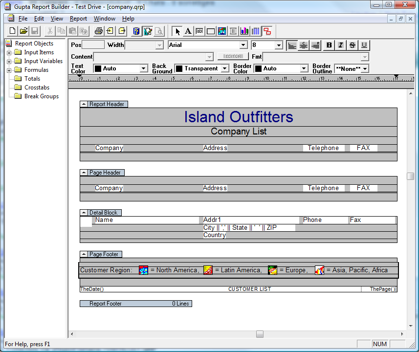Click the design mode pencil icon

148,31
